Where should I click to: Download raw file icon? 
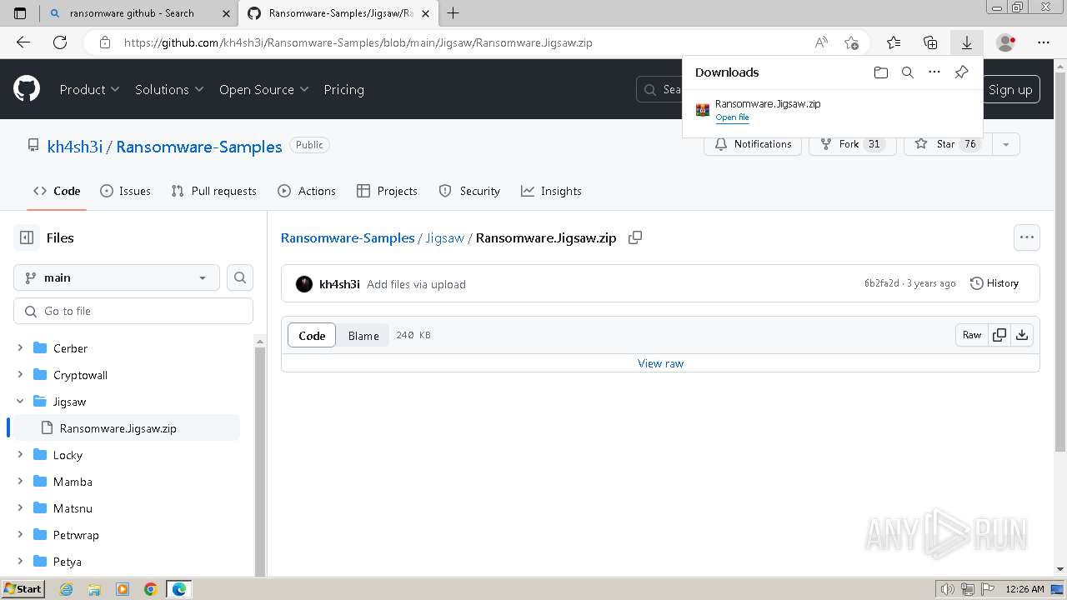coord(1022,335)
